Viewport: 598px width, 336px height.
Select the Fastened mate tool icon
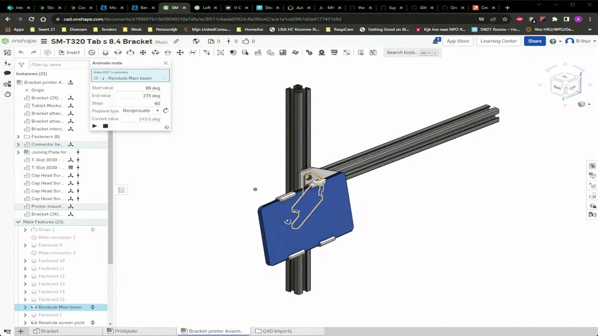click(105, 53)
